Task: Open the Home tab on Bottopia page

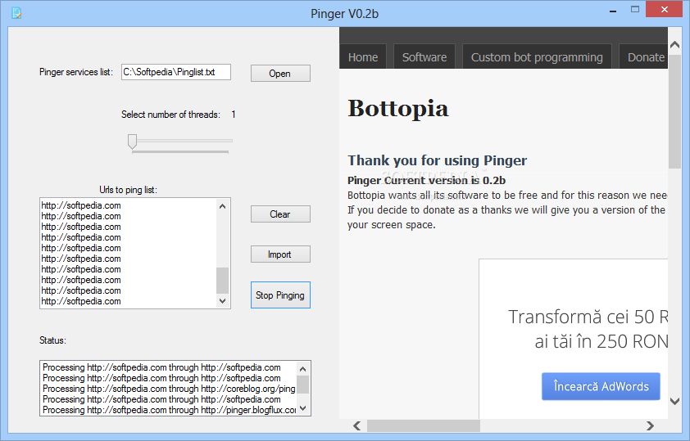Action: click(362, 57)
